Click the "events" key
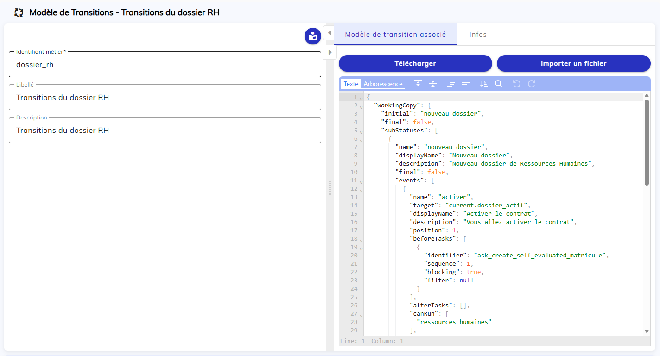 coord(410,180)
